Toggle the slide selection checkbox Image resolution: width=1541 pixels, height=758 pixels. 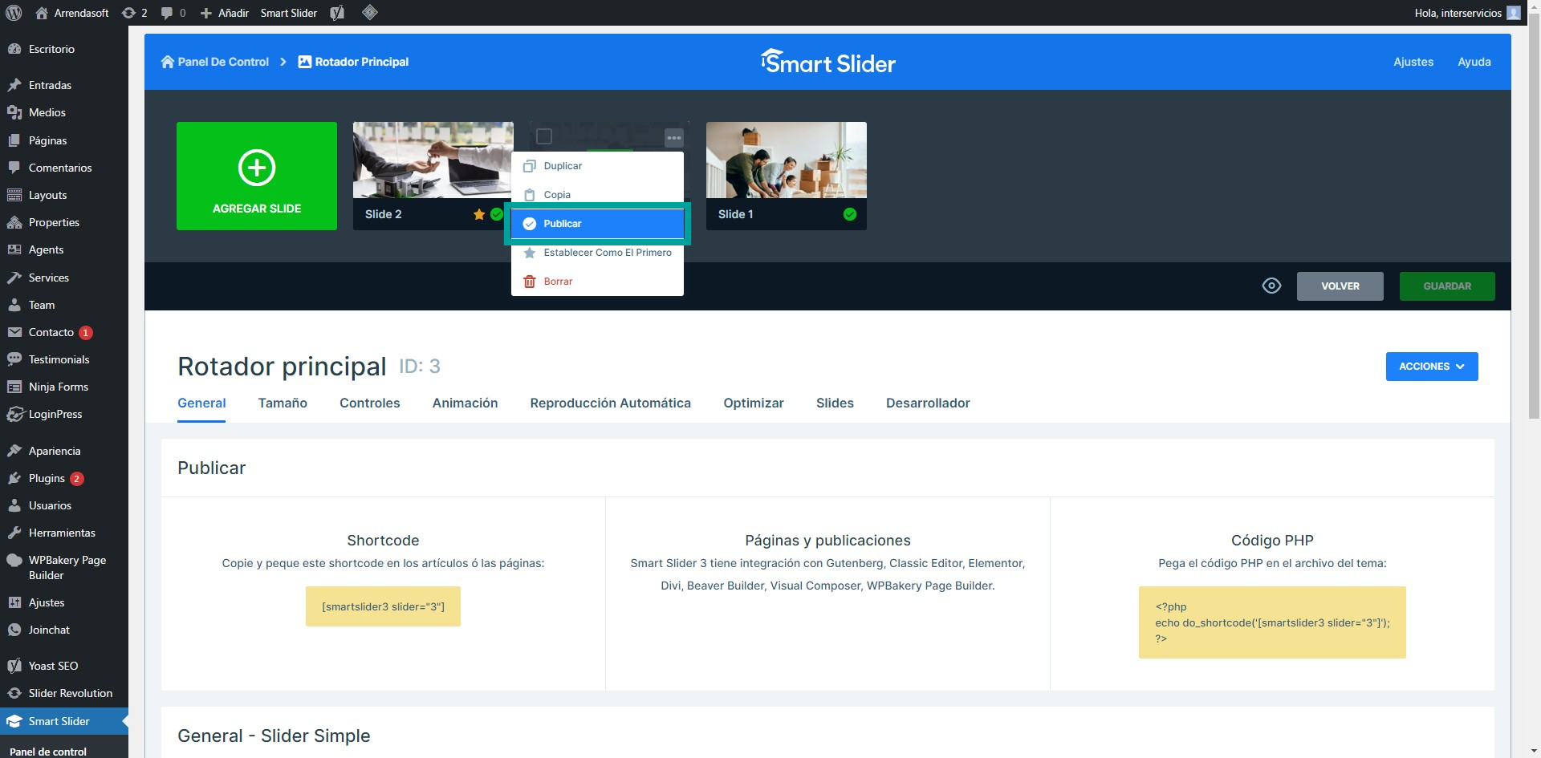pyautogui.click(x=544, y=136)
